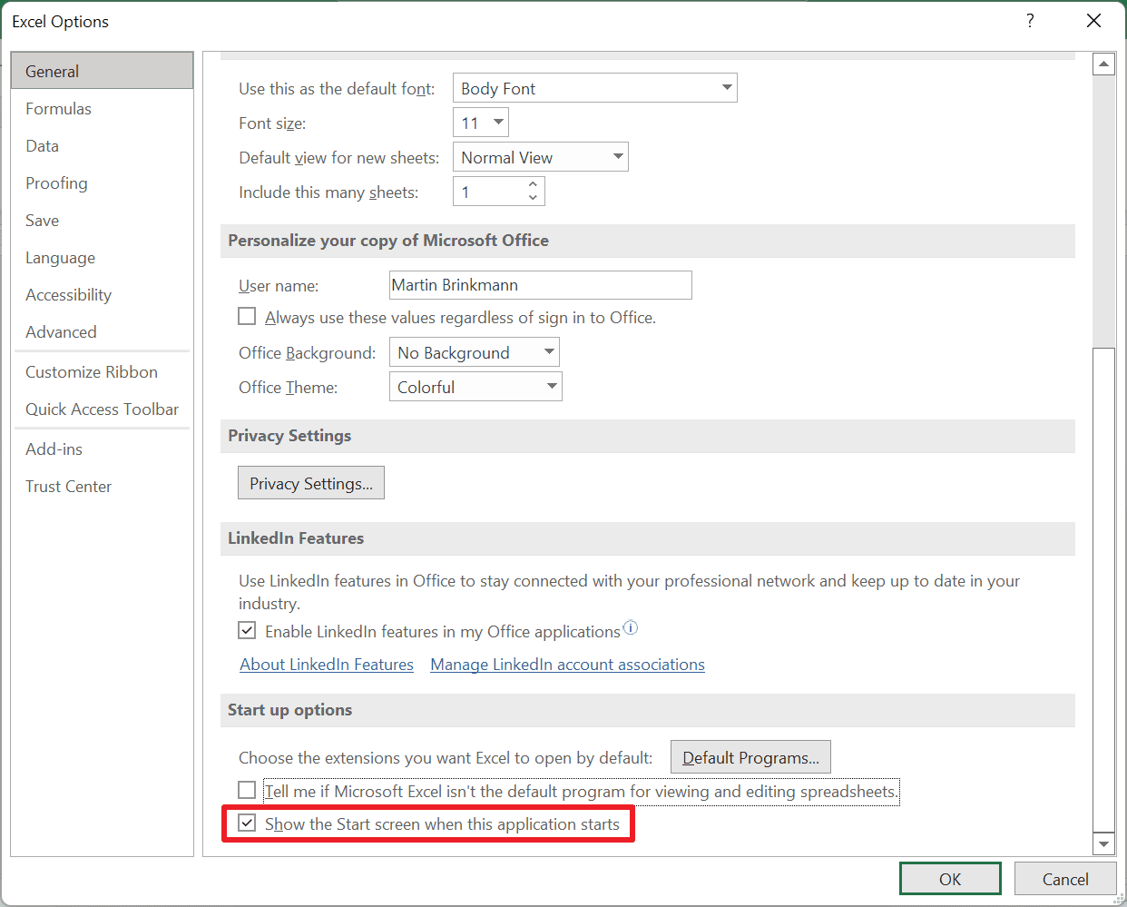Edit the User name field
This screenshot has height=907, width=1127.
click(x=540, y=284)
